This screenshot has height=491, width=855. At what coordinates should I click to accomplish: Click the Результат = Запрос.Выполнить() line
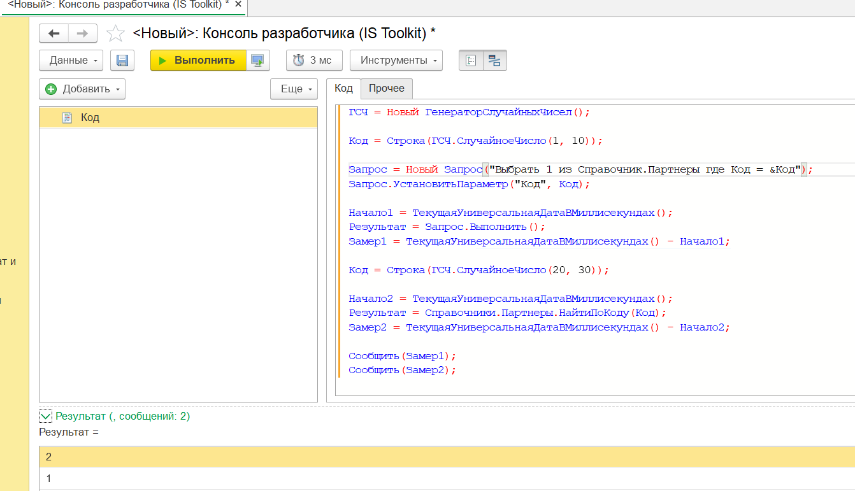pos(447,227)
